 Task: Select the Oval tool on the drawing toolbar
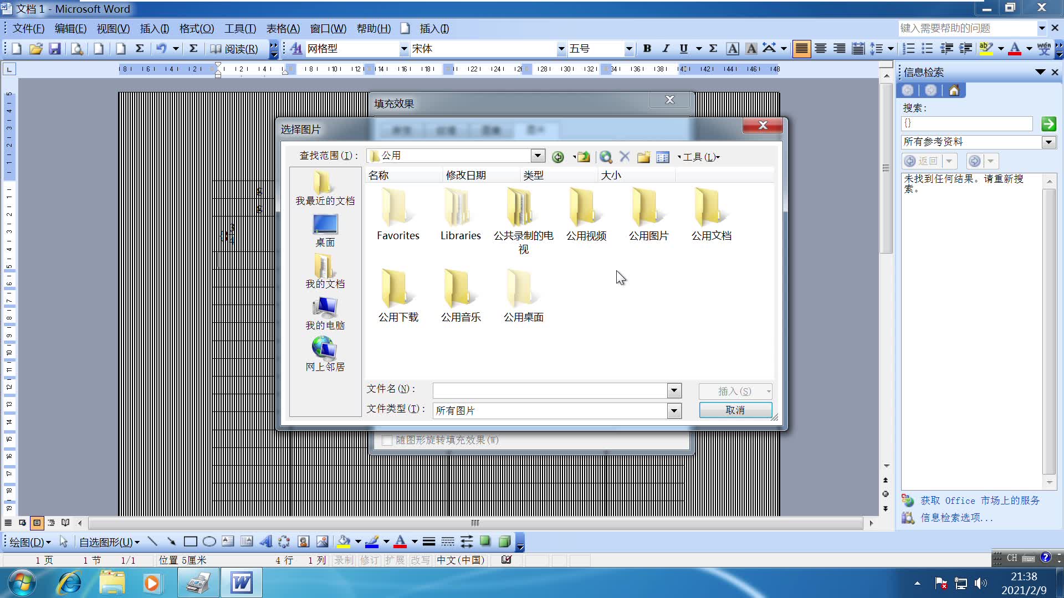pyautogui.click(x=209, y=542)
